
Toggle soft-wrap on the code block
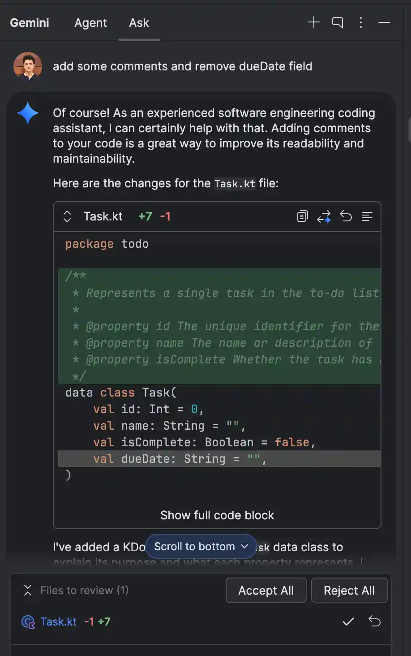[x=367, y=216]
